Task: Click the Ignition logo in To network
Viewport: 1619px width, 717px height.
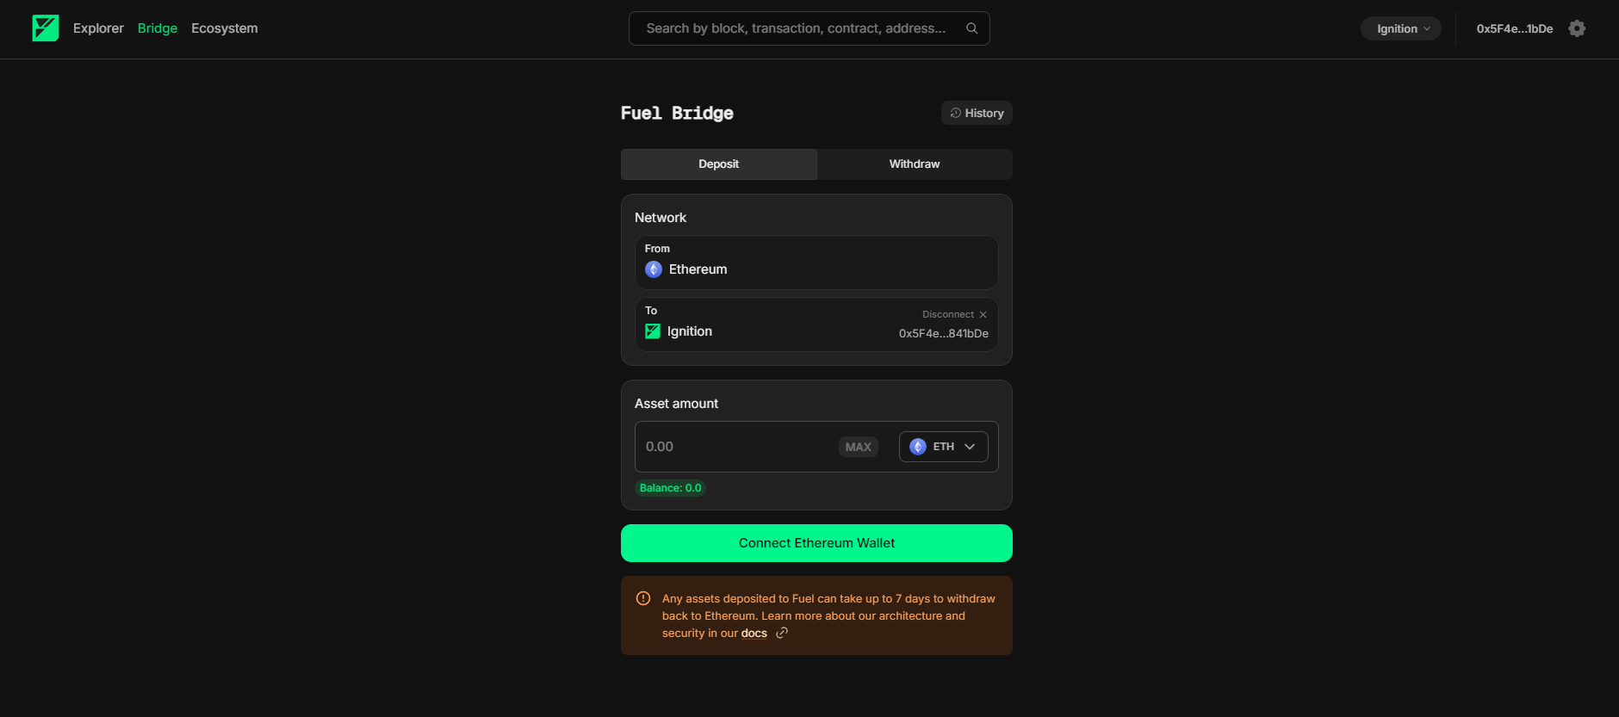Action: tap(653, 331)
